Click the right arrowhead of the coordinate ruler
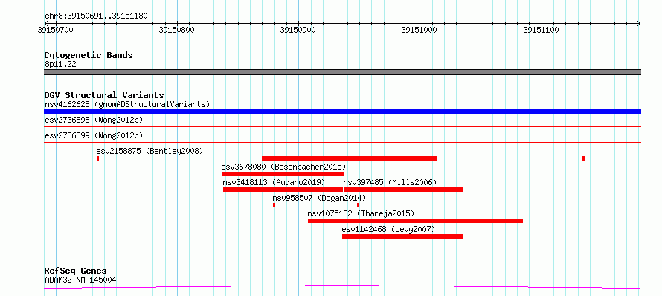Image resolution: width=662 pixels, height=296 pixels. [x=638, y=23]
